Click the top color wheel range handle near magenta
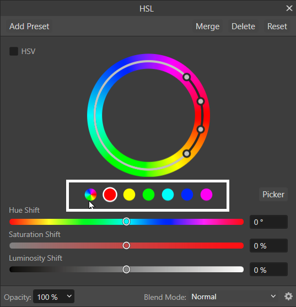The height and width of the screenshot is (307, 296). (187, 77)
